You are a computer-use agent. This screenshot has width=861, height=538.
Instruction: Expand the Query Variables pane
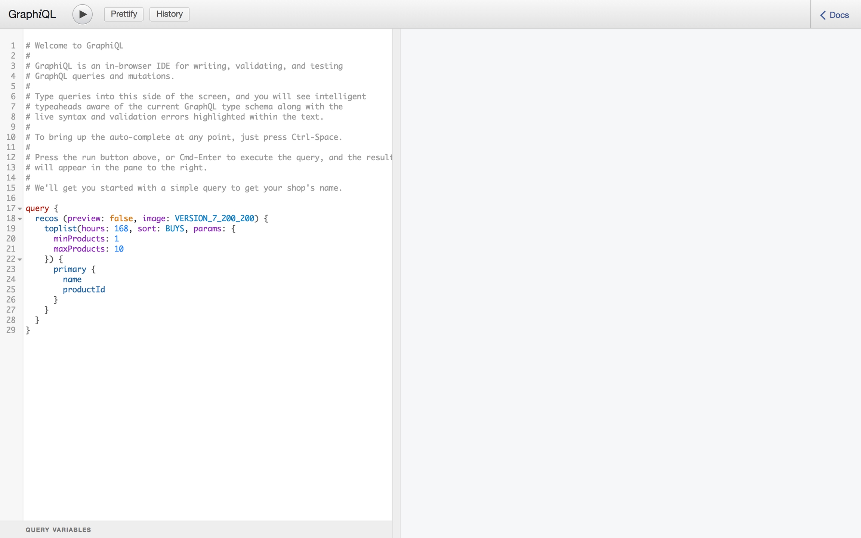click(58, 530)
